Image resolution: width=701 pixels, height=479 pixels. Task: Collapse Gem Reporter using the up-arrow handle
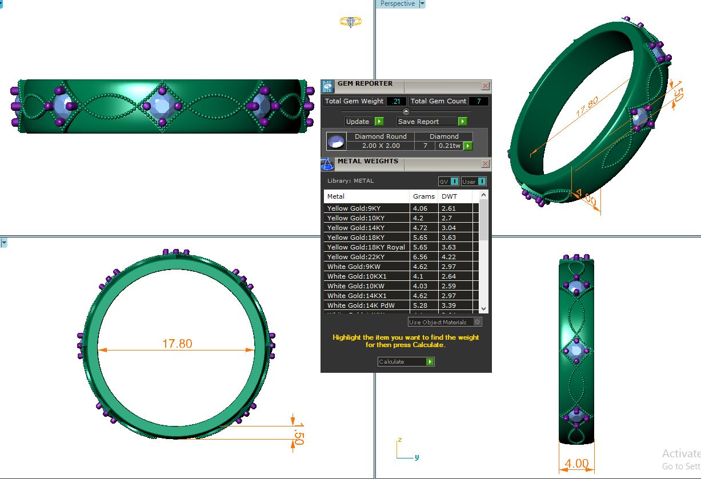pos(406,111)
